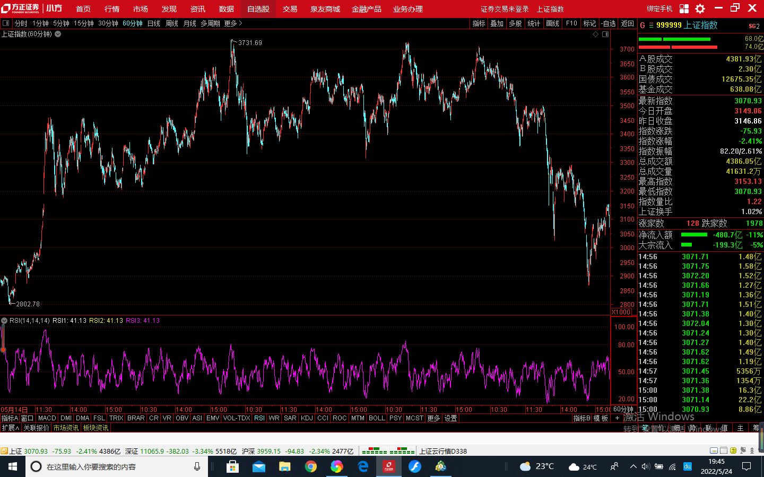764x477 pixels.
Task: Open the 模板 menu
Action: coord(601,418)
